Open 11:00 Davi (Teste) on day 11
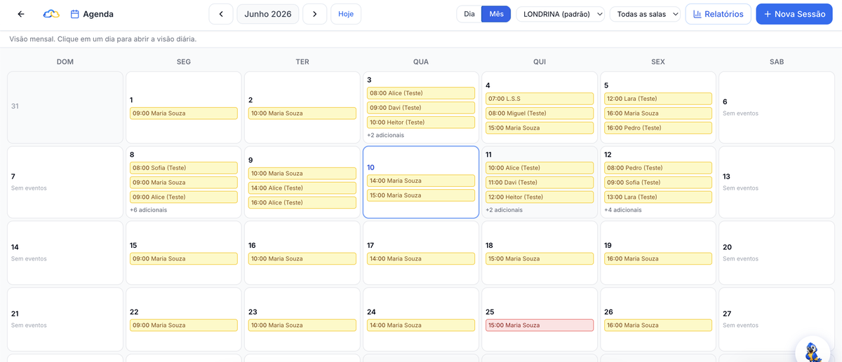The width and height of the screenshot is (842, 362). pos(540,183)
